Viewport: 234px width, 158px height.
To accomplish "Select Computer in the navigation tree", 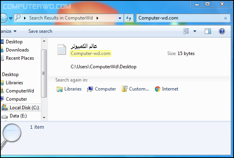I will click(16, 99).
